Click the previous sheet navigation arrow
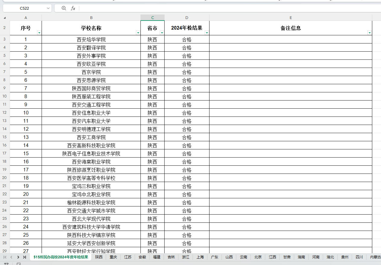 click(11, 257)
